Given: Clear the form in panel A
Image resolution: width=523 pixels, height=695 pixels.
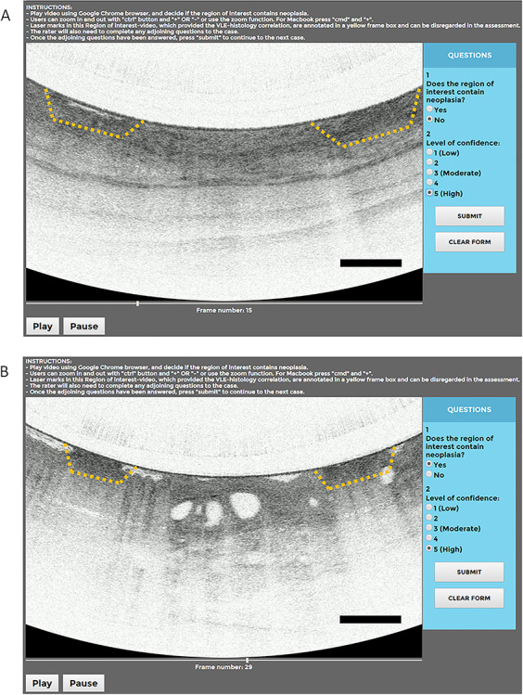Looking at the screenshot, I should point(469,242).
